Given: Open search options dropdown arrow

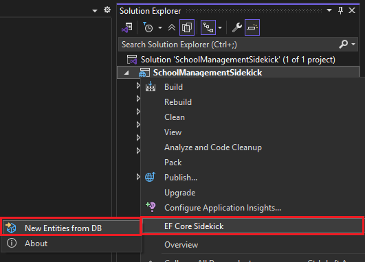Looking at the screenshot, I should (x=353, y=44).
